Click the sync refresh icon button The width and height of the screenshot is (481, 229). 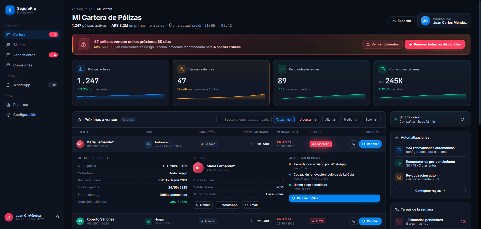(462, 119)
